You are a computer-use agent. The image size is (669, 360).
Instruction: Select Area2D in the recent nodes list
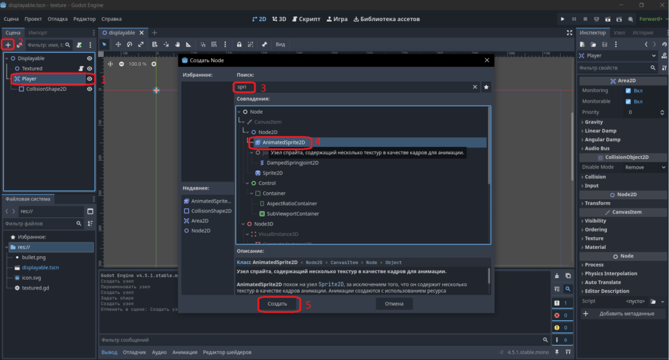200,221
